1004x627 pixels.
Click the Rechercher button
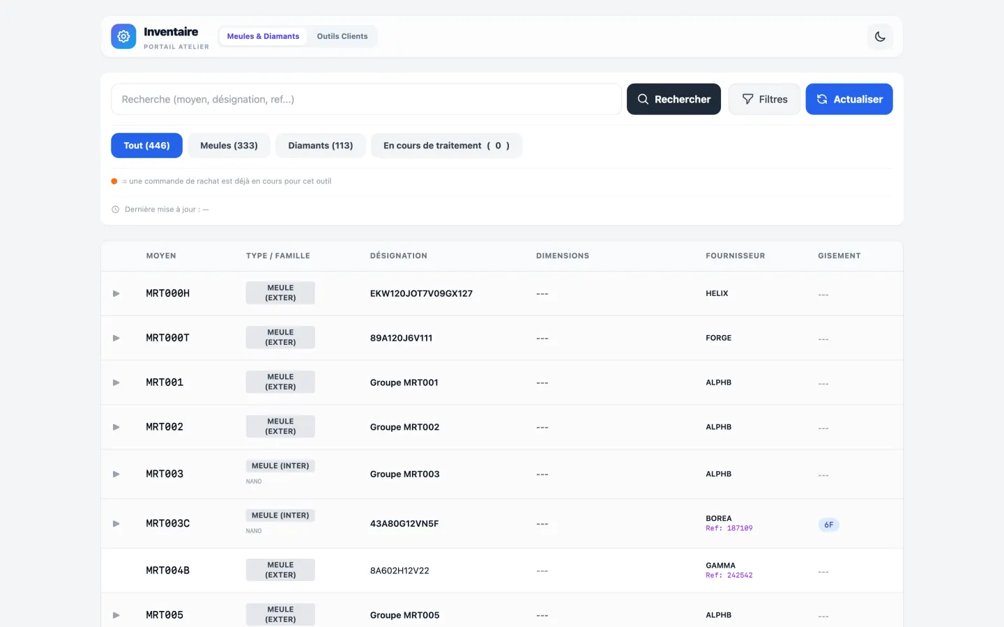coord(674,99)
